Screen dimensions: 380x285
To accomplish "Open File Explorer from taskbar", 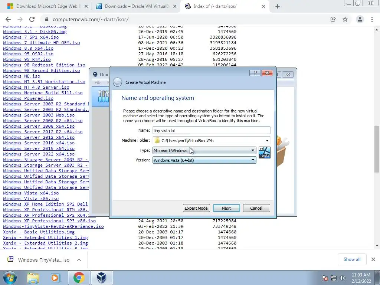I will tap(33, 278).
